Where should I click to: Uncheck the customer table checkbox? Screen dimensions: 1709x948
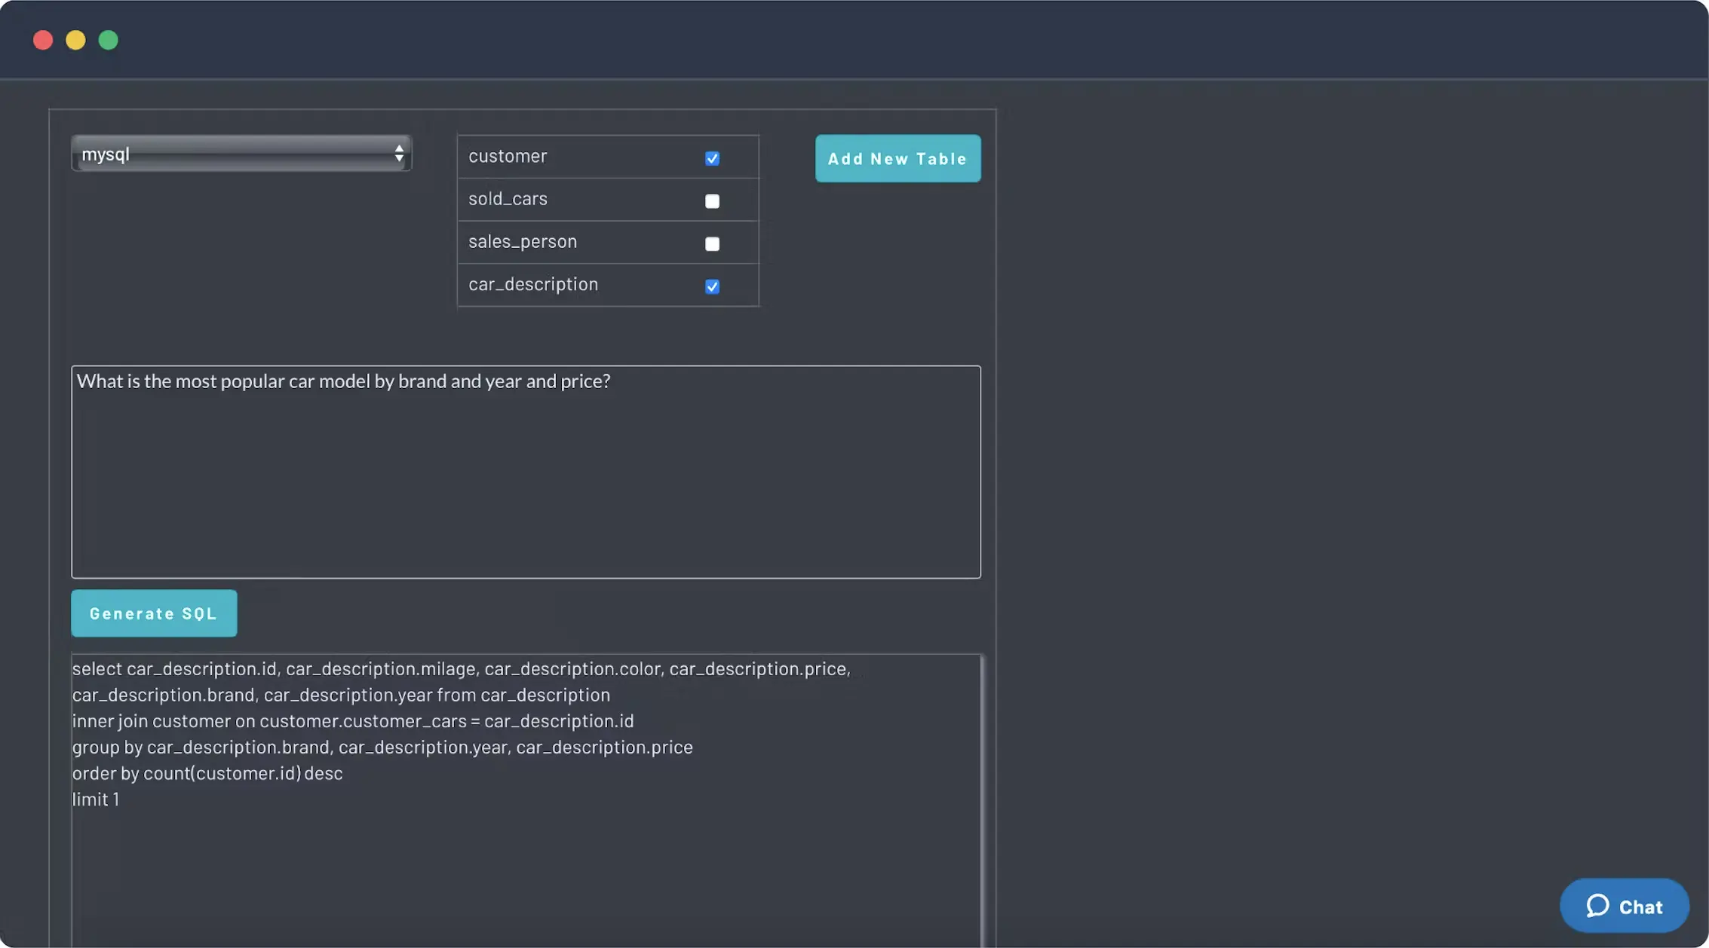coord(712,158)
